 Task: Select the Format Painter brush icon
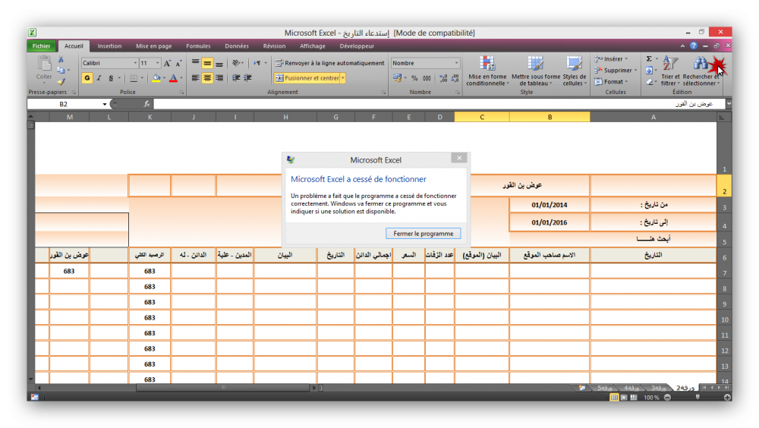pos(61,81)
